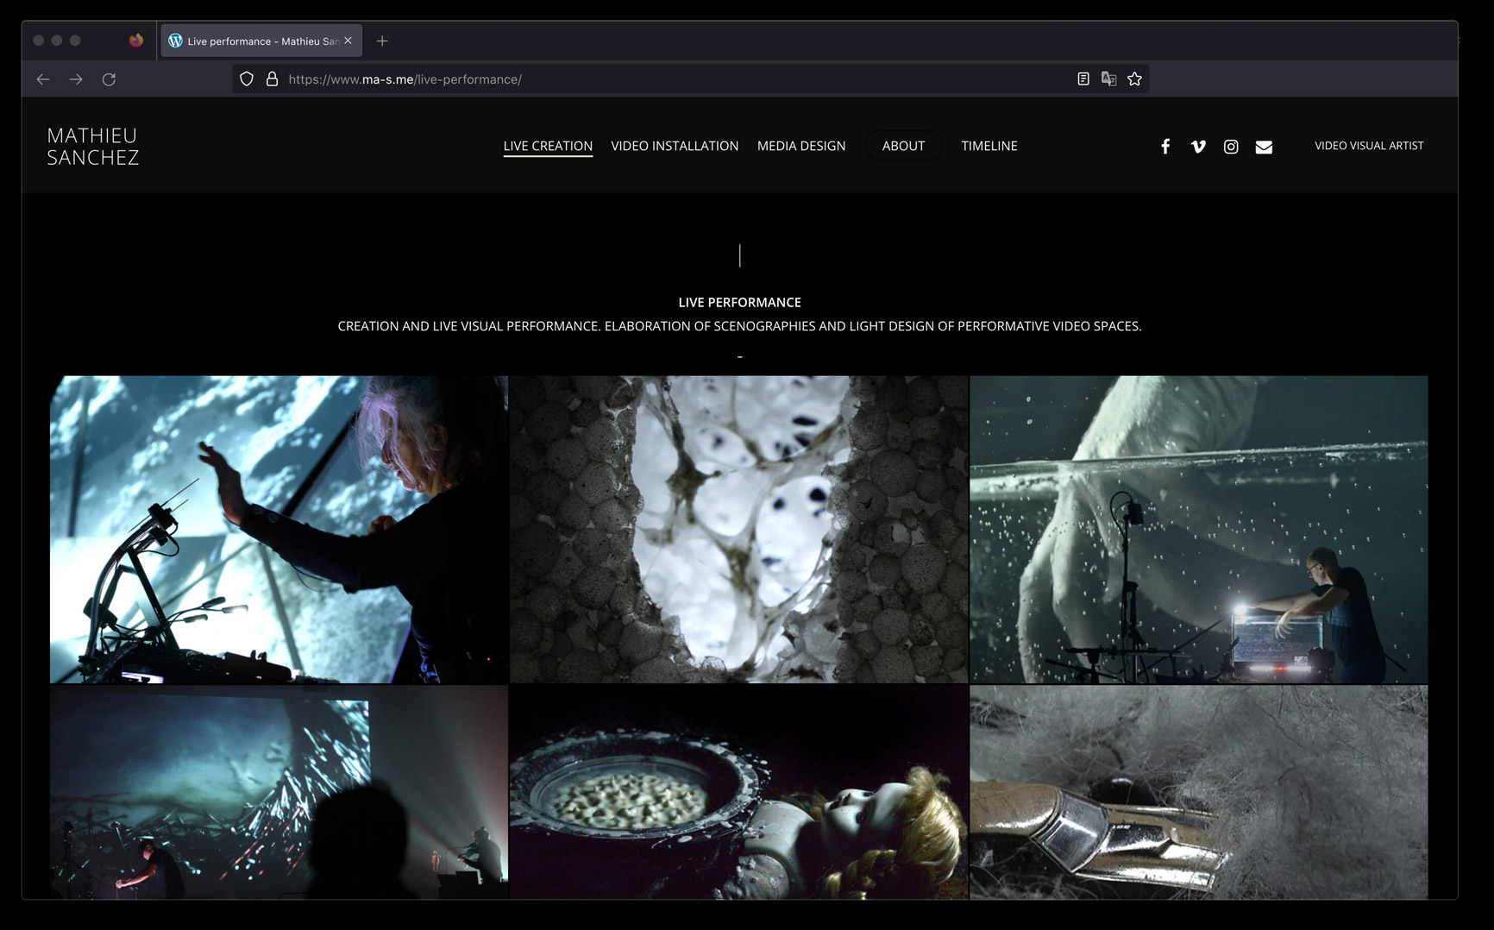Click the About button in navigation
The width and height of the screenshot is (1494, 930).
pos(902,146)
